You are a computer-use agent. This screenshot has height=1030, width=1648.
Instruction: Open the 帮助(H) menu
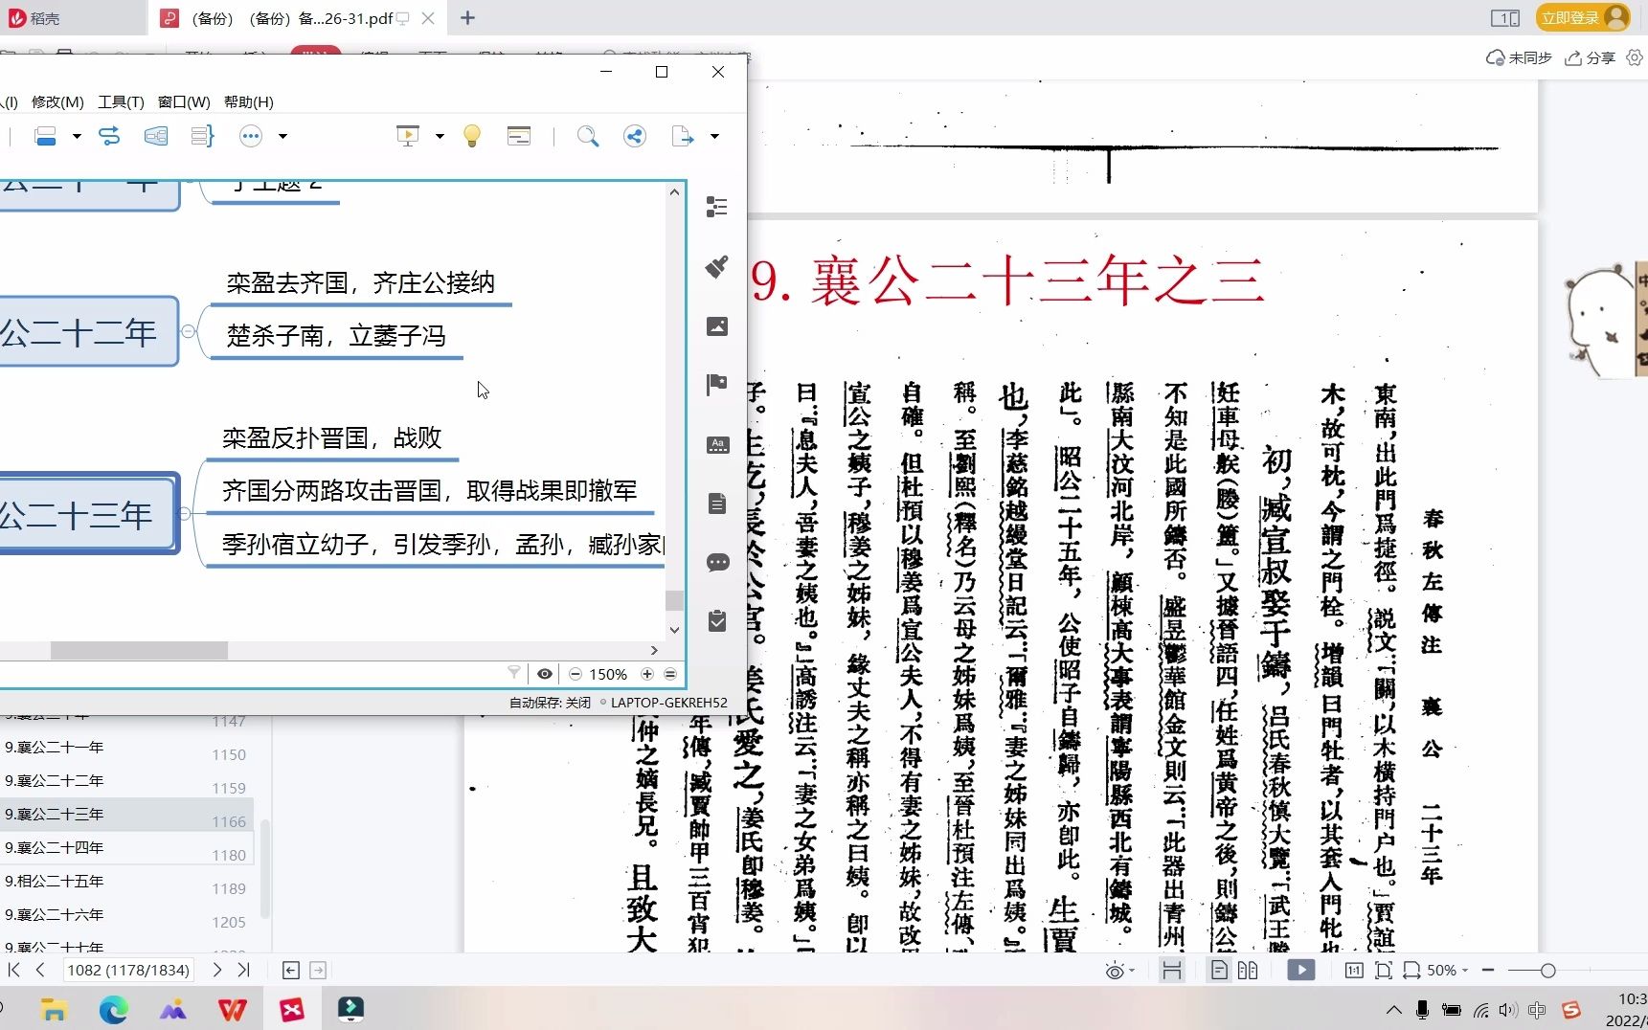coord(249,101)
